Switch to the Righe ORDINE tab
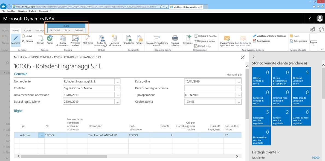This screenshot has width=325, height=161. [79, 30]
